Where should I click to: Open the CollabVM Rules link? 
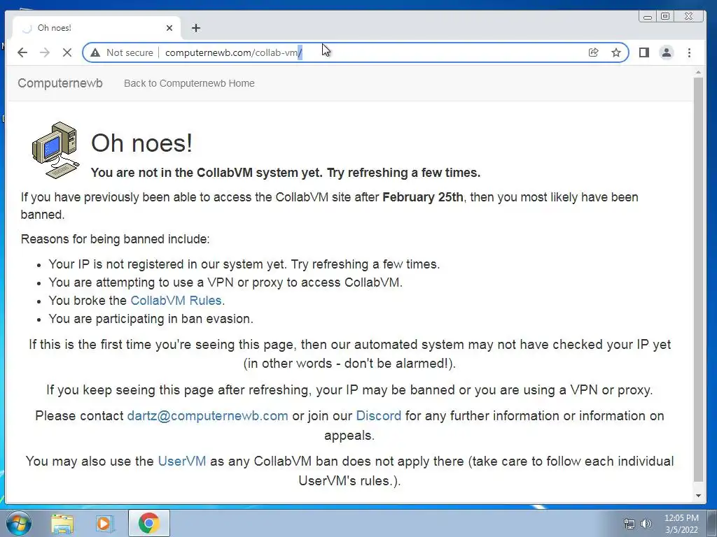click(176, 301)
